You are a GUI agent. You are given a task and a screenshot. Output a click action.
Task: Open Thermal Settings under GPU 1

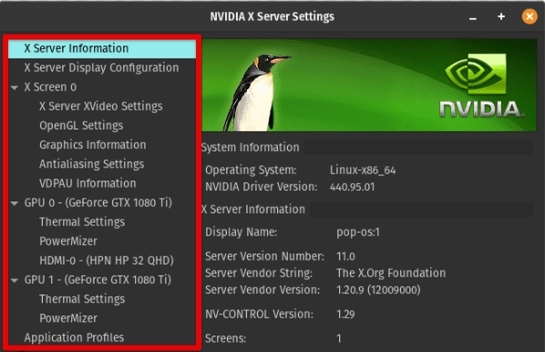click(x=82, y=299)
